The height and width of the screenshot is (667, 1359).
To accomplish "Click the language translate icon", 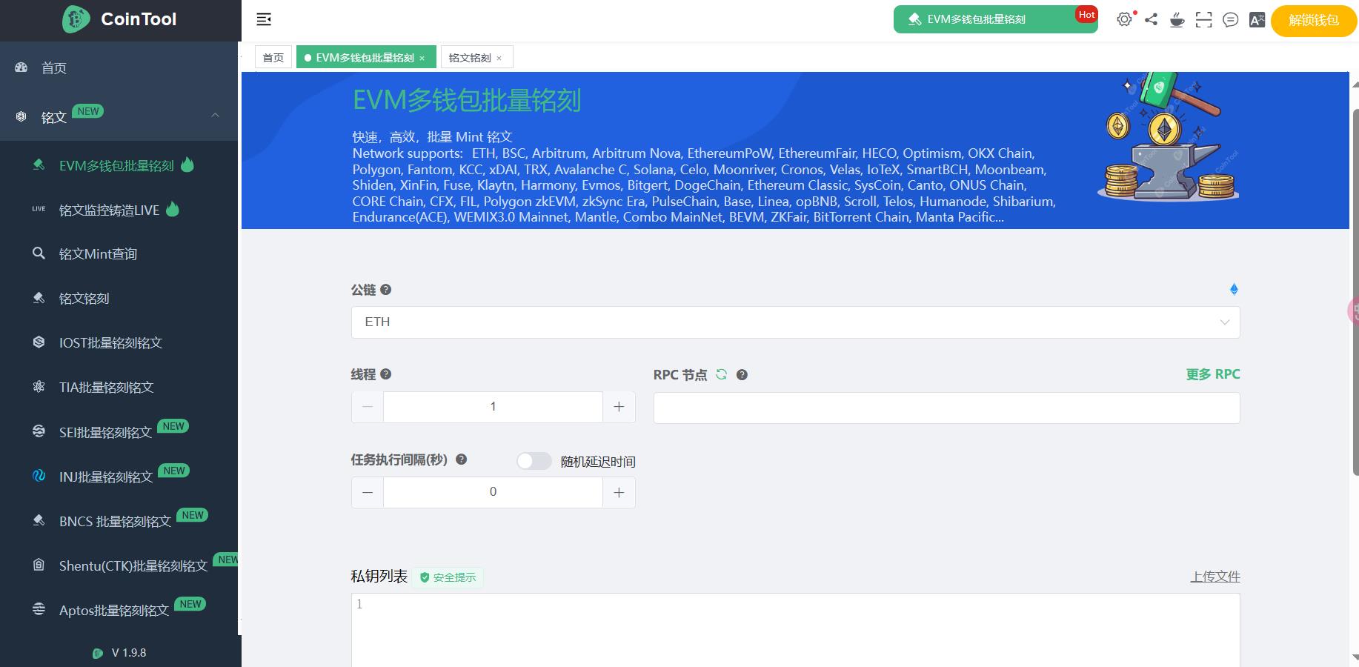I will [x=1257, y=20].
